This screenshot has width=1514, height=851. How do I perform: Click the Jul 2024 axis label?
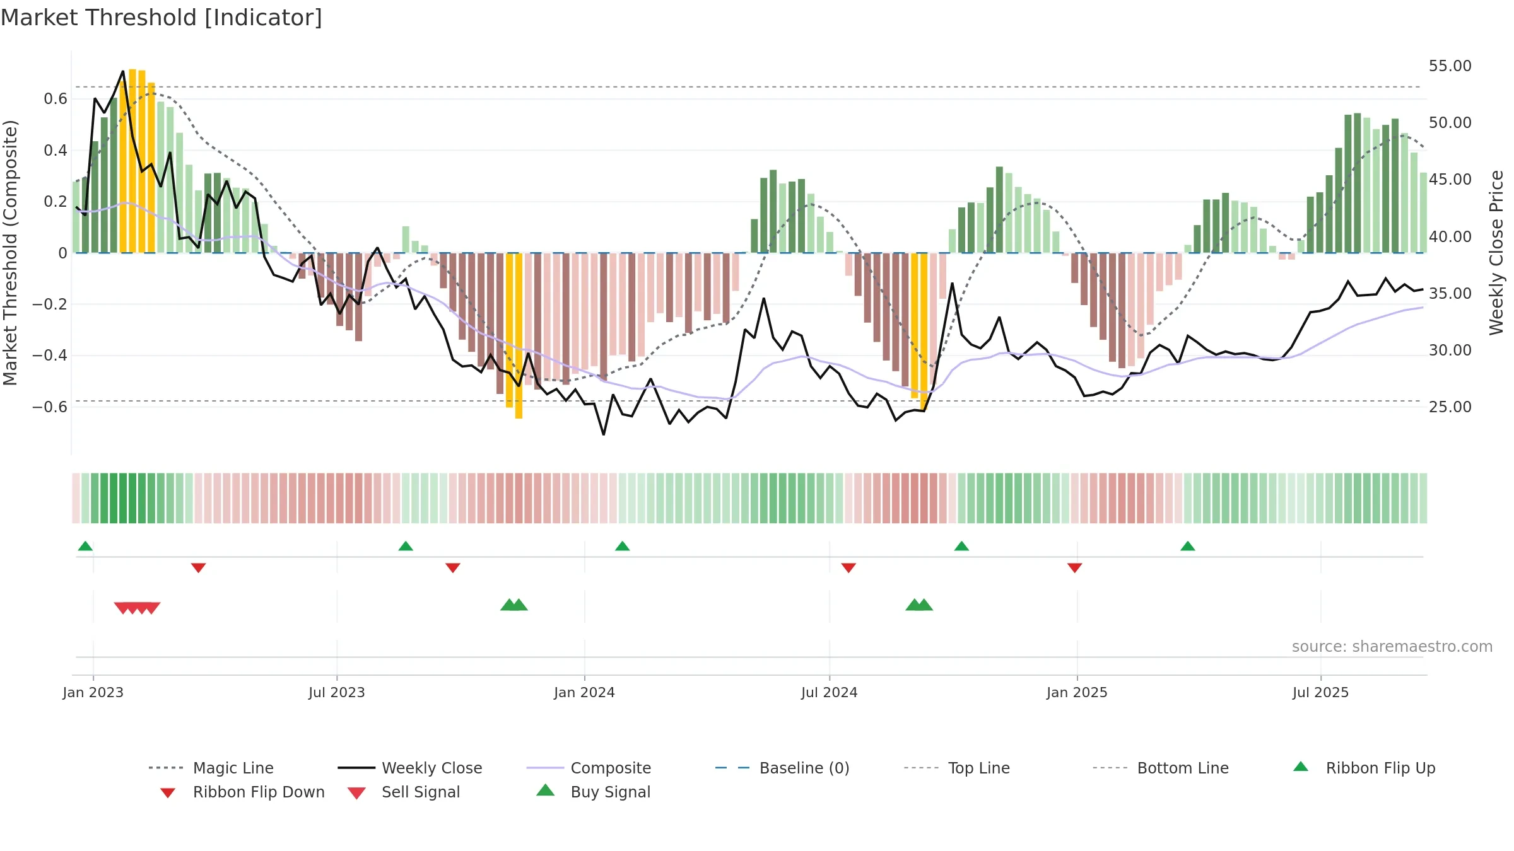[830, 692]
